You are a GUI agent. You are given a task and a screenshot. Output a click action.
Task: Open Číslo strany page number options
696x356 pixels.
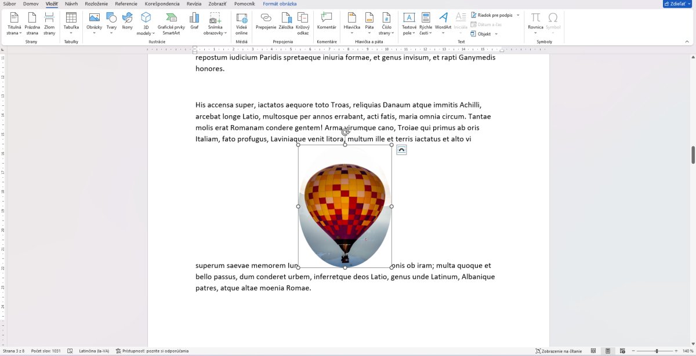[386, 24]
